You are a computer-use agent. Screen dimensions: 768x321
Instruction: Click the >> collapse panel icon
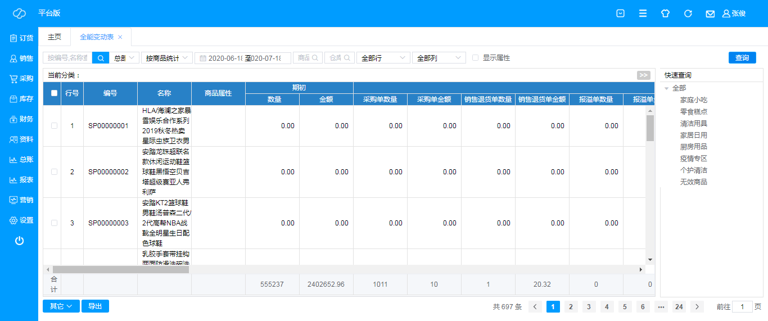pyautogui.click(x=643, y=75)
